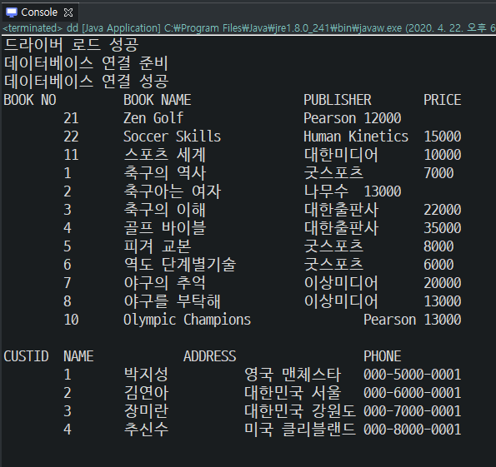Click the 'ADDRESS' column header

tap(210, 356)
